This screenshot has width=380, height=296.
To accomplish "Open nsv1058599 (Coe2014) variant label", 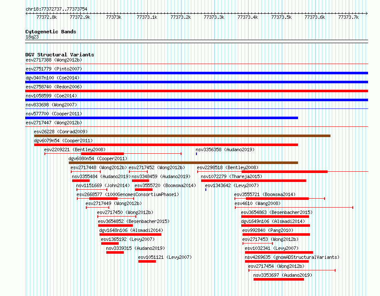I will pos(51,96).
